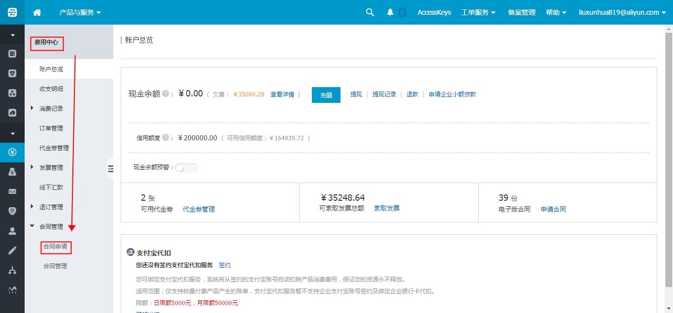673x313 pixels.
Task: Open the 工单服务 dropdown menu
Action: tap(478, 12)
